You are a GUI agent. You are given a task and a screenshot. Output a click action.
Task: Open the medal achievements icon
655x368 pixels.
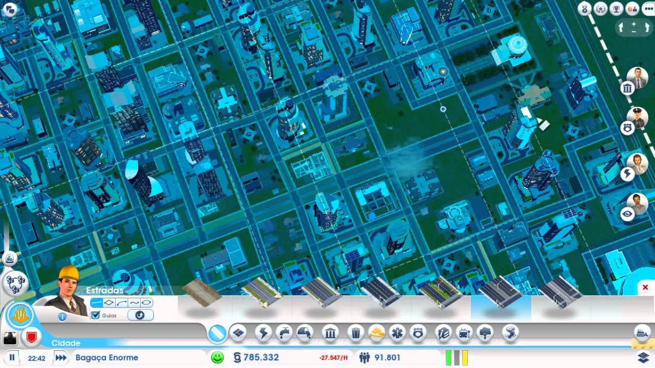(585, 8)
